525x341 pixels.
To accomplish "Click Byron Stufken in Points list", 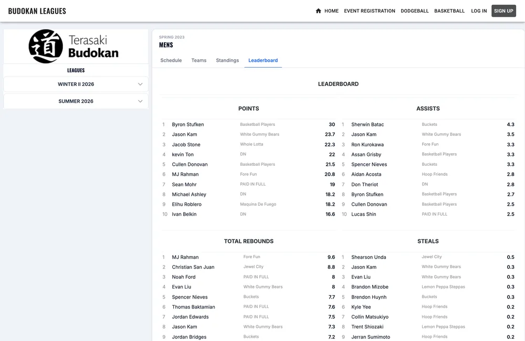I will pyautogui.click(x=188, y=124).
